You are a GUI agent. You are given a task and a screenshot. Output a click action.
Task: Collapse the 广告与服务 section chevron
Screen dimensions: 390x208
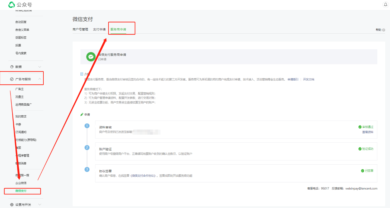tap(40, 79)
